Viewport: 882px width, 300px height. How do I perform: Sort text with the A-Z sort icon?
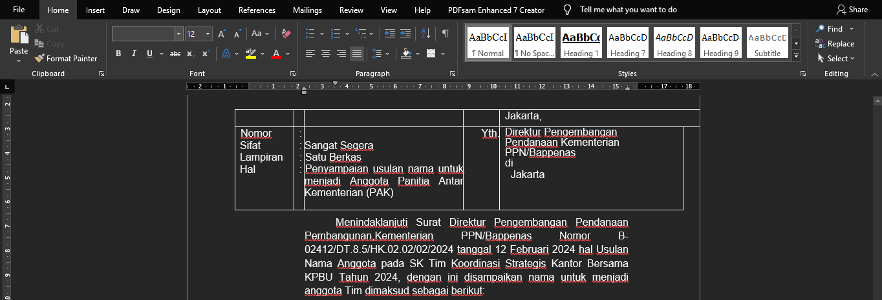425,34
